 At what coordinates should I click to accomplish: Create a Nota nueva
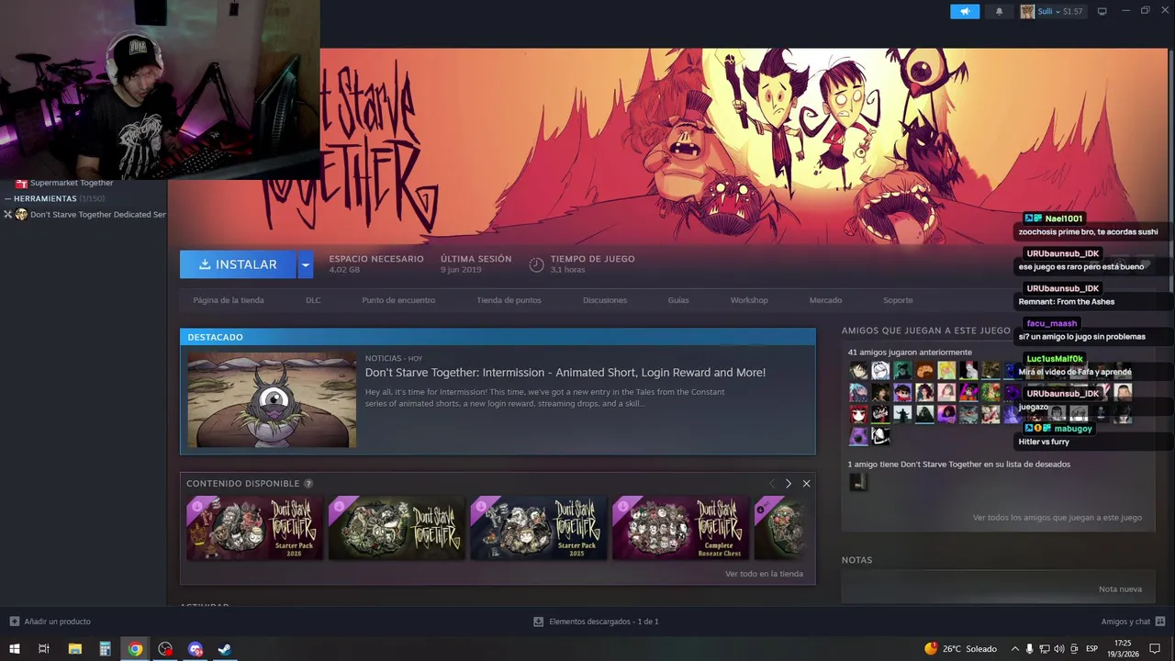[1120, 589]
